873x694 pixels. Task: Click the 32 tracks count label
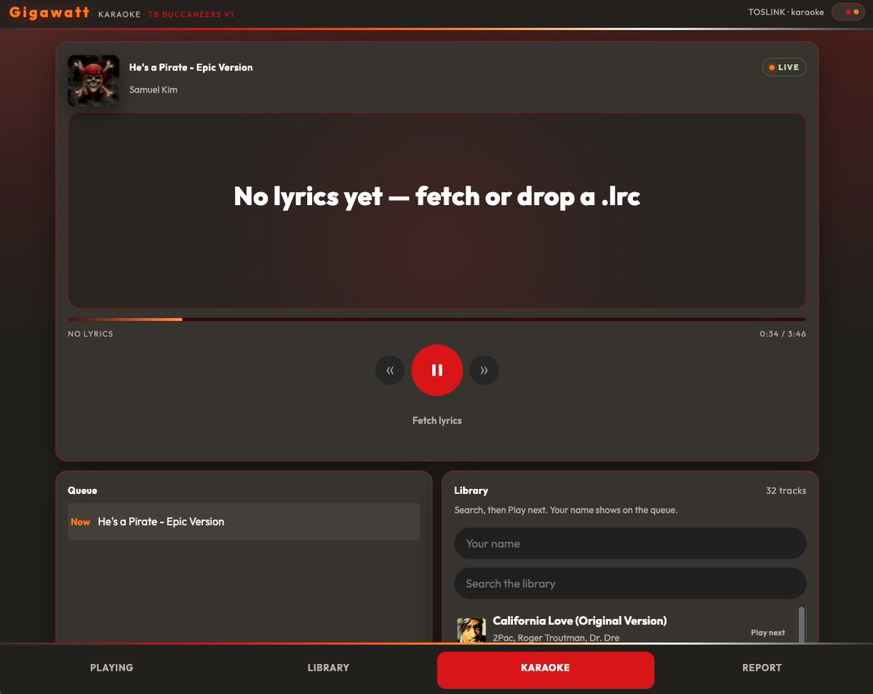[786, 491]
